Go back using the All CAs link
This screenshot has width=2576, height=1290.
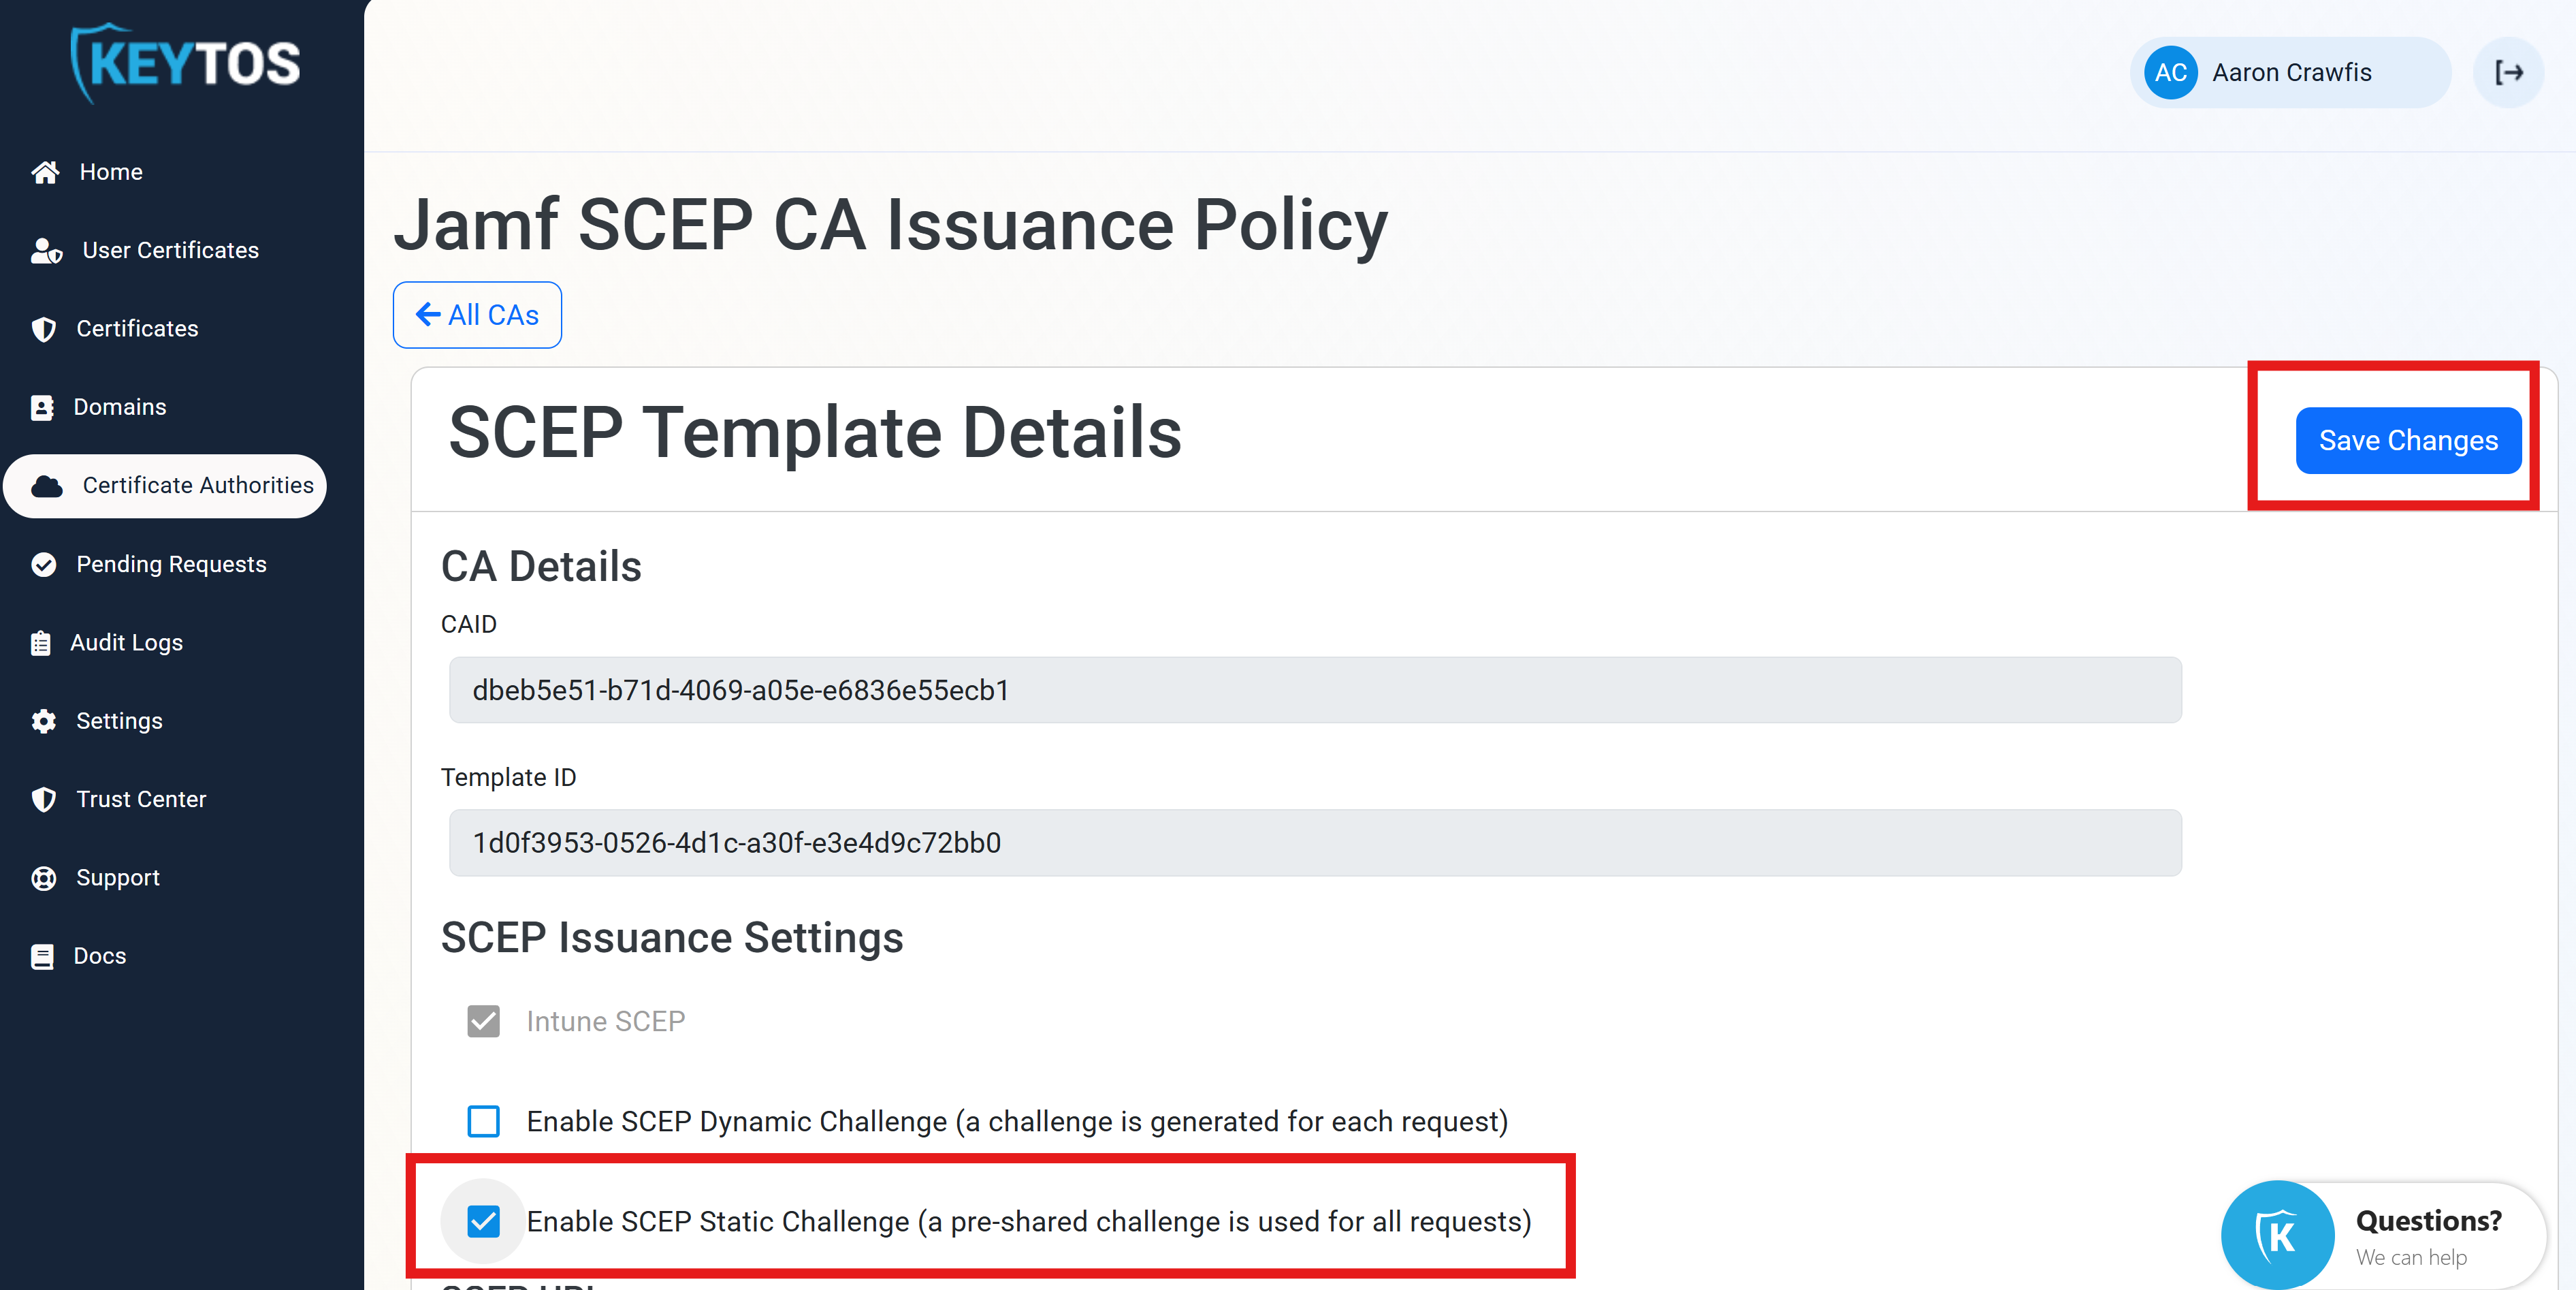(477, 314)
